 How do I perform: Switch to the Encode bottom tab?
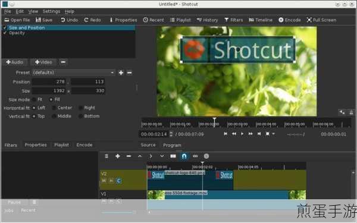pyautogui.click(x=84, y=145)
